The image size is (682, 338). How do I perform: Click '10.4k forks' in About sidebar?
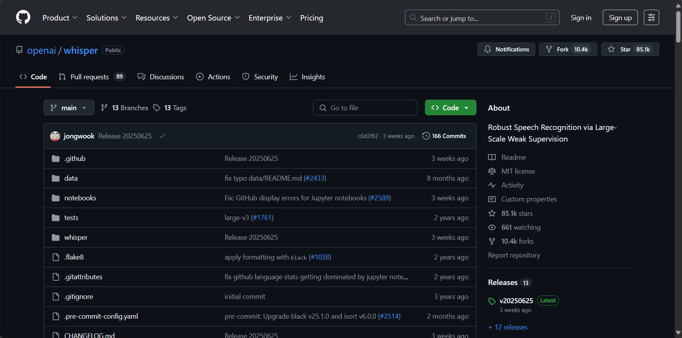[517, 241]
